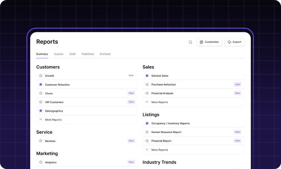Open the Occupancy / Inventory Reports entry
Viewport: 281px width, 169px height.
point(170,124)
